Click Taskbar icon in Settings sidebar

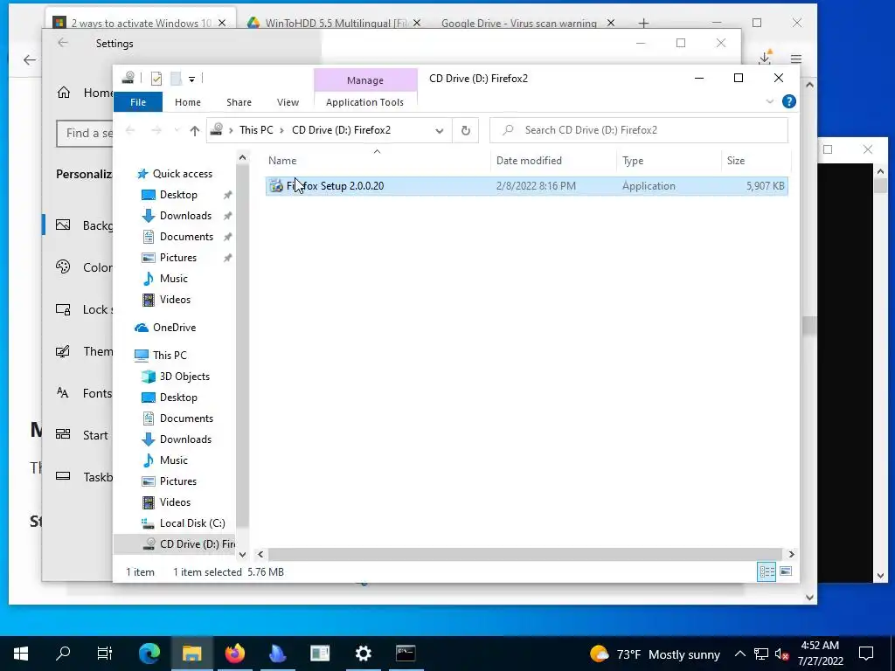pyautogui.click(x=63, y=476)
